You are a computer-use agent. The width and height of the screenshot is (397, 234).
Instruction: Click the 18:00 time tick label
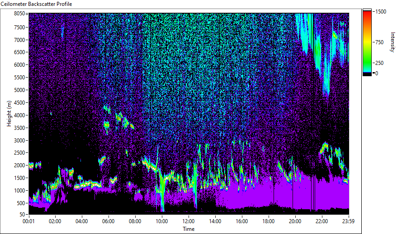point(269,221)
